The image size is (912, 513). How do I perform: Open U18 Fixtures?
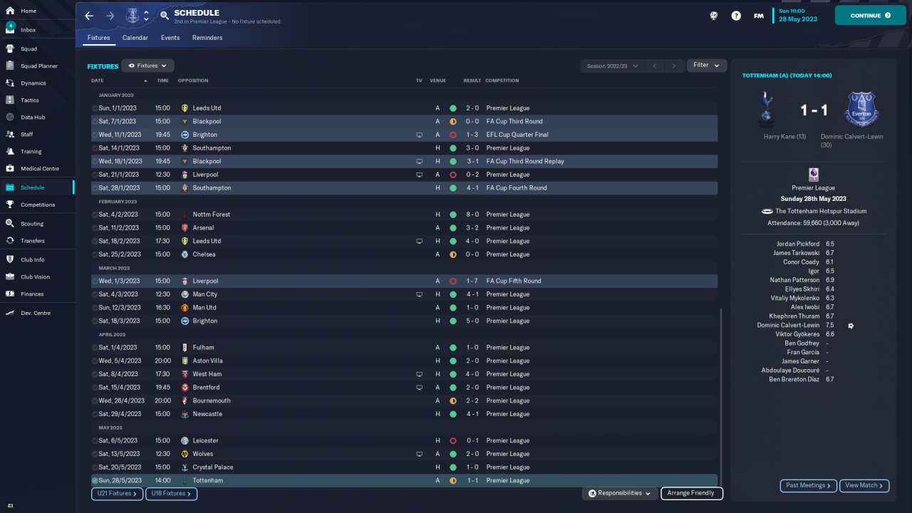[171, 494]
